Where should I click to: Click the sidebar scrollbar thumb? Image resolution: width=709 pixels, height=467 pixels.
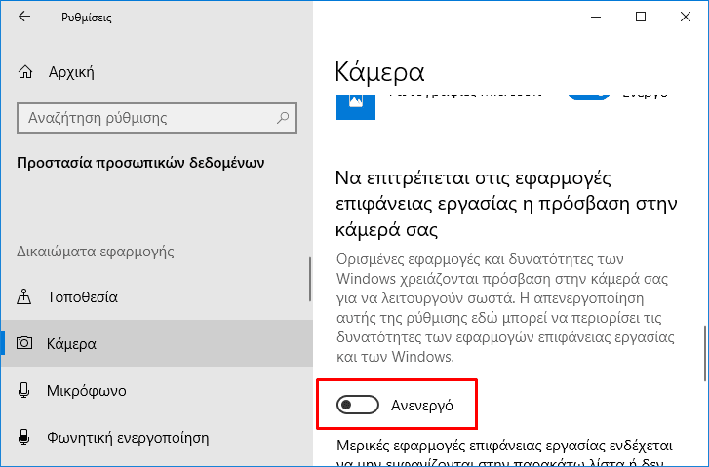click(310, 280)
